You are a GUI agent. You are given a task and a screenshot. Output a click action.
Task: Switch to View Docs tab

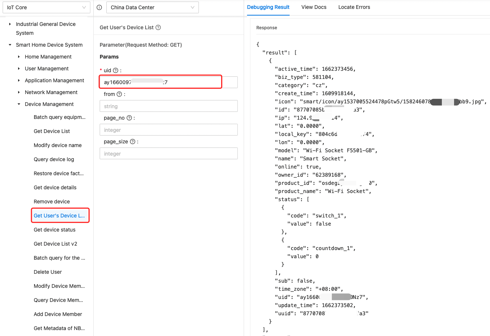pyautogui.click(x=314, y=7)
